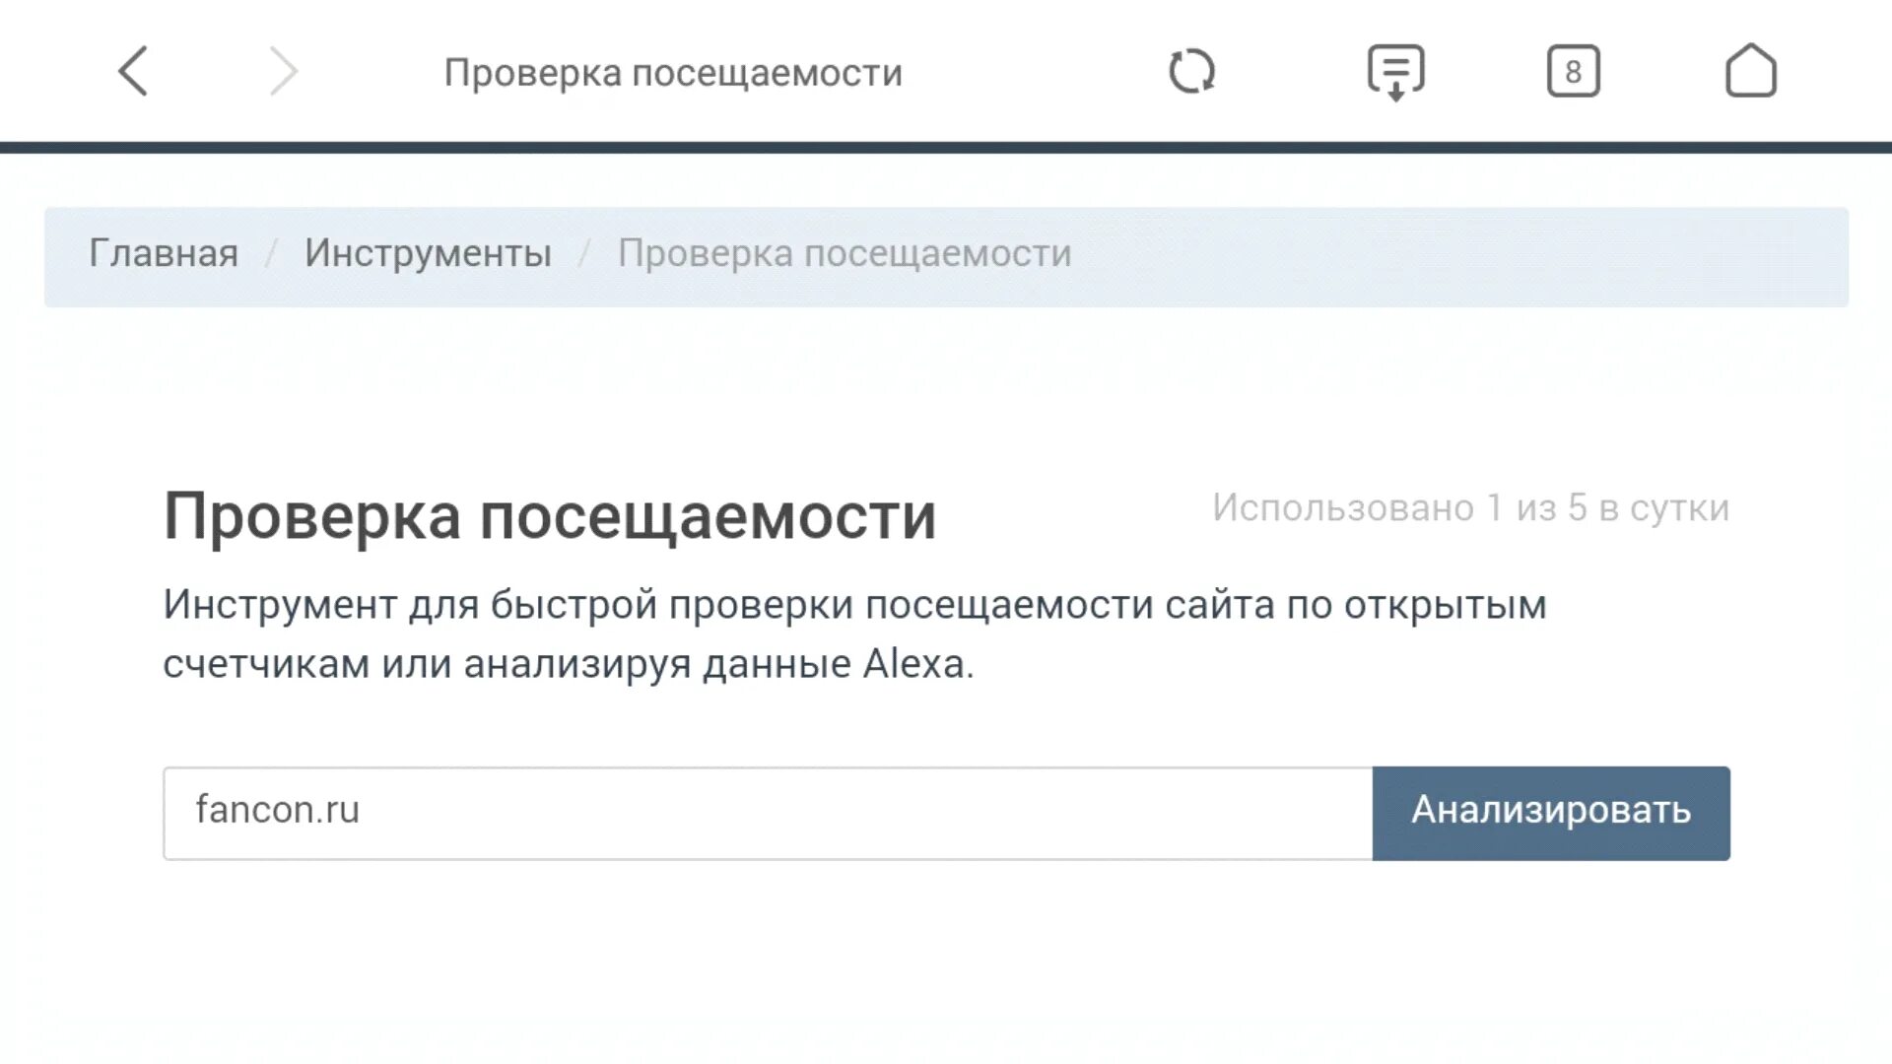Click the back navigation arrow icon
The height and width of the screenshot is (1064, 1892).
click(x=131, y=72)
